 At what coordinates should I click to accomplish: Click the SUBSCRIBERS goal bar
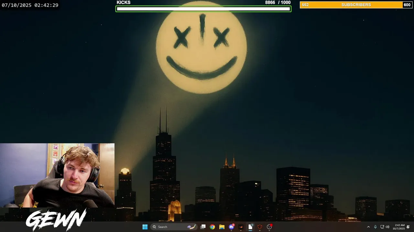coord(356,5)
